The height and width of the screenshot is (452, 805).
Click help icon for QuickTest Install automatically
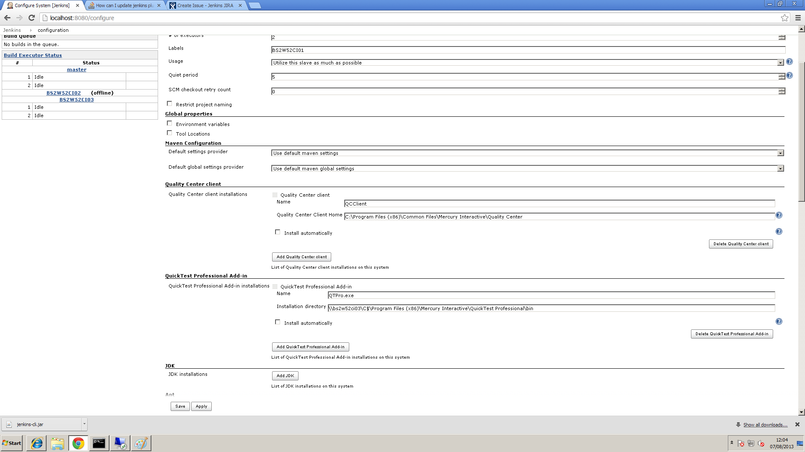tap(779, 322)
